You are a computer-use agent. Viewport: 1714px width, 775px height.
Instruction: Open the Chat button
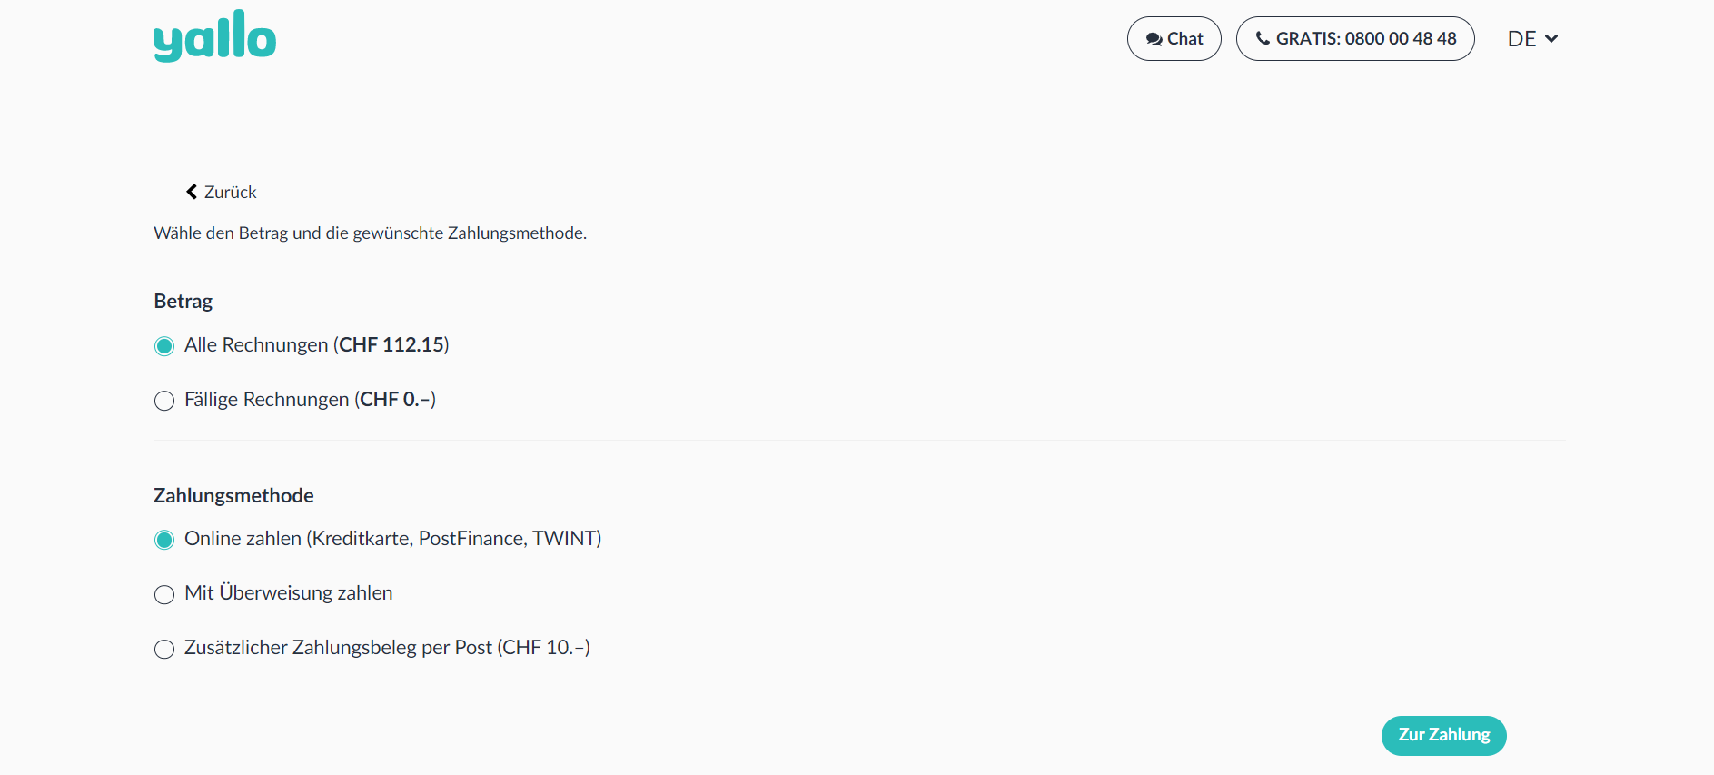pos(1174,39)
